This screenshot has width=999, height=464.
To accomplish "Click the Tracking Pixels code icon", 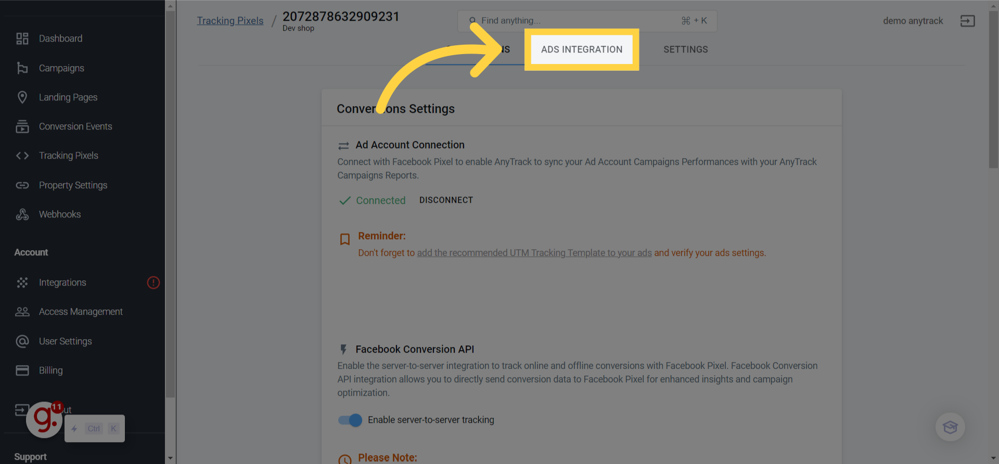I will [x=22, y=156].
